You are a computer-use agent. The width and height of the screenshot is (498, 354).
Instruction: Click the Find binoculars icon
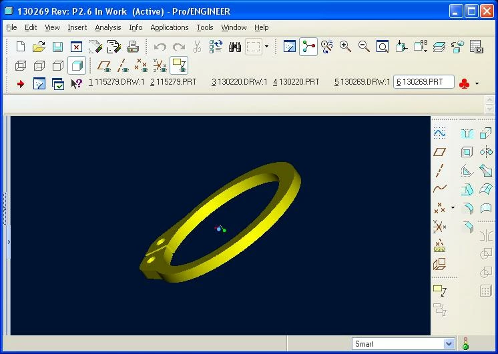(235, 47)
